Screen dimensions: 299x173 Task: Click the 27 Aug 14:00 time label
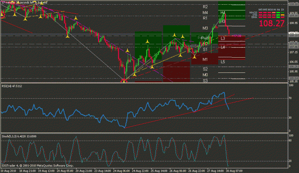pyautogui.click(x=215, y=171)
